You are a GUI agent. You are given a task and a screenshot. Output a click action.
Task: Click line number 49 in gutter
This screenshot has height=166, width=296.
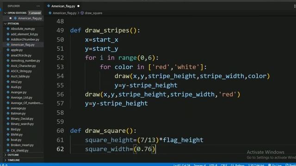click(x=60, y=30)
